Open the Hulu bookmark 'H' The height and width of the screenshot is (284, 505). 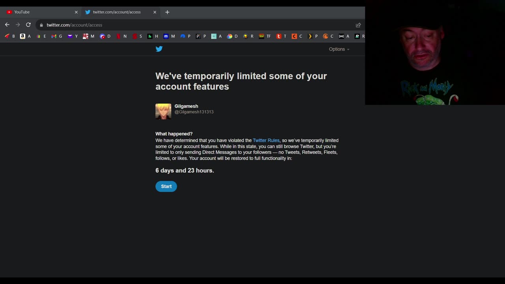coord(153,36)
